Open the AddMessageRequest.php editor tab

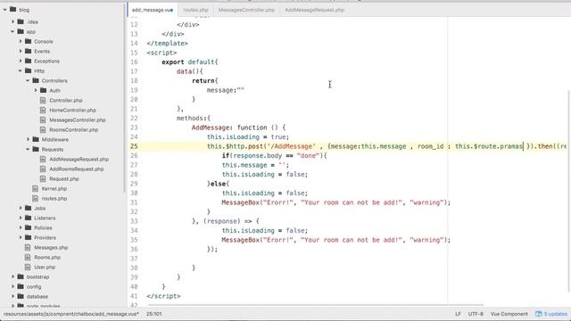click(314, 10)
